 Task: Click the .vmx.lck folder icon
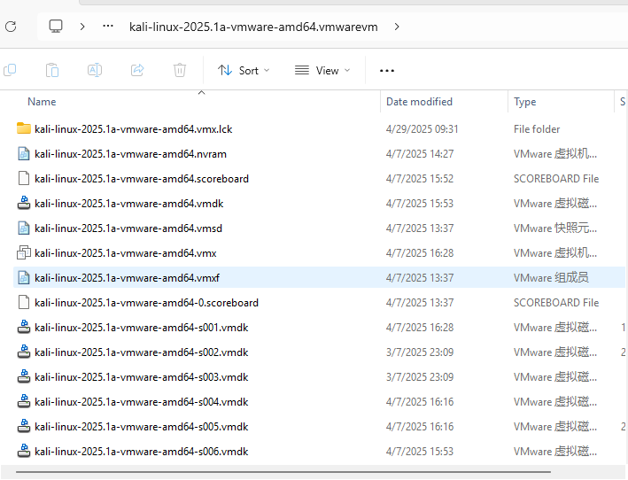[x=24, y=128]
